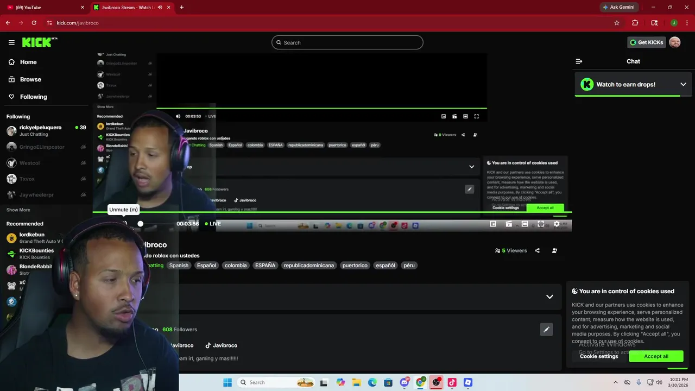Reload the page
The width and height of the screenshot is (695, 391).
pos(34,23)
